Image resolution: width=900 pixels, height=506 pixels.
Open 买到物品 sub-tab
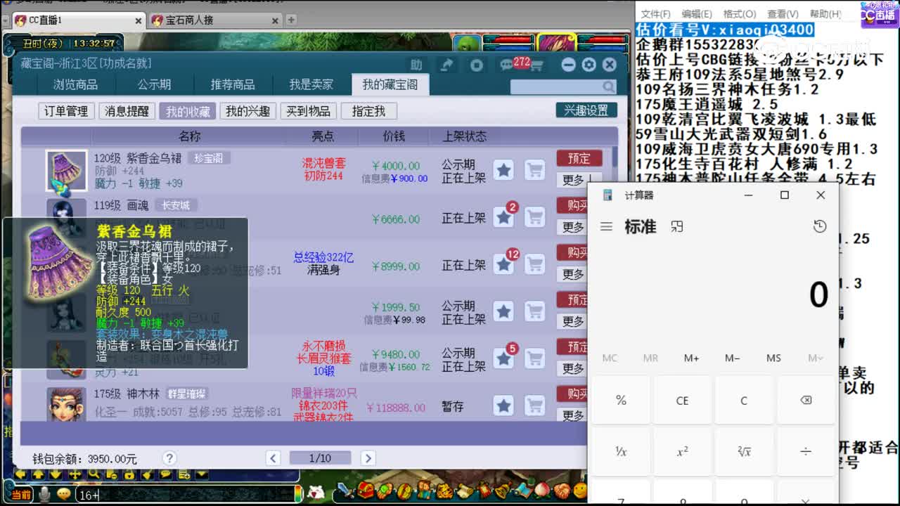pyautogui.click(x=308, y=111)
